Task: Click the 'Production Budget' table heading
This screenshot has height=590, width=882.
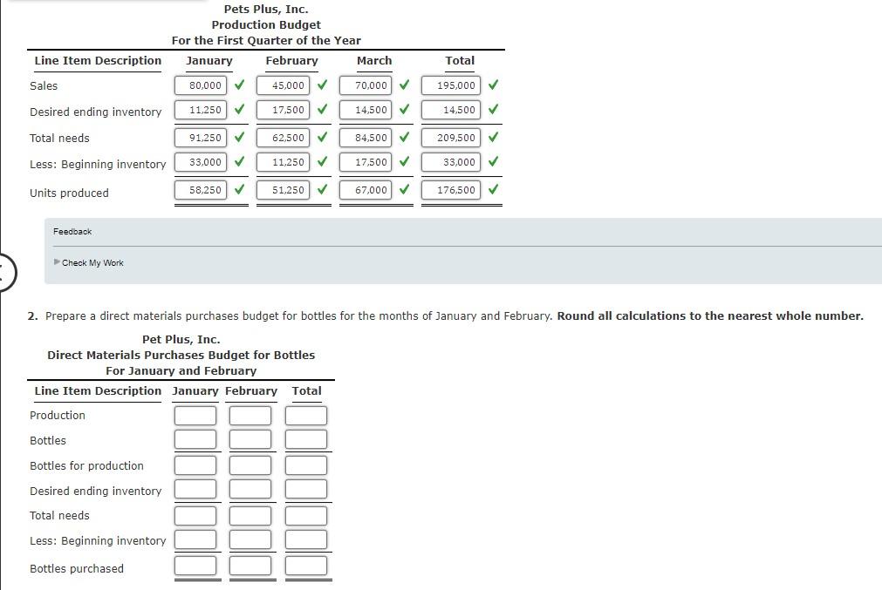Action: point(266,24)
